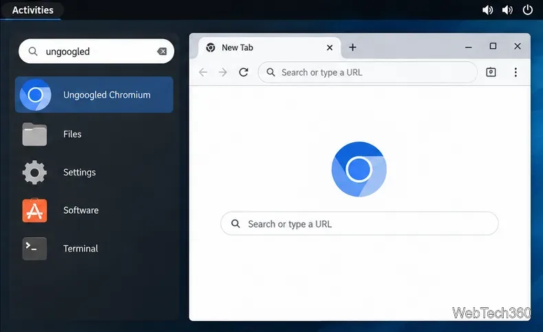Screen dimensions: 543x332
Task: Minimize the Chromium window
Action: (x=469, y=47)
